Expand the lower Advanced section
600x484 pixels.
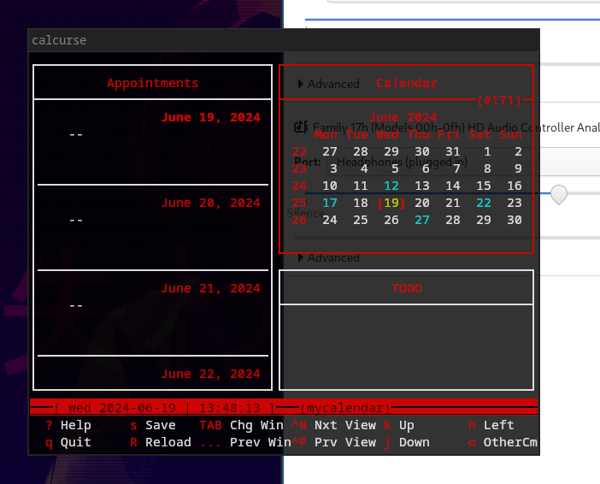click(x=328, y=257)
